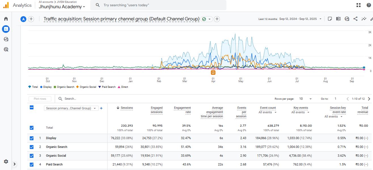Select the Reports sidebar icon

6,29
